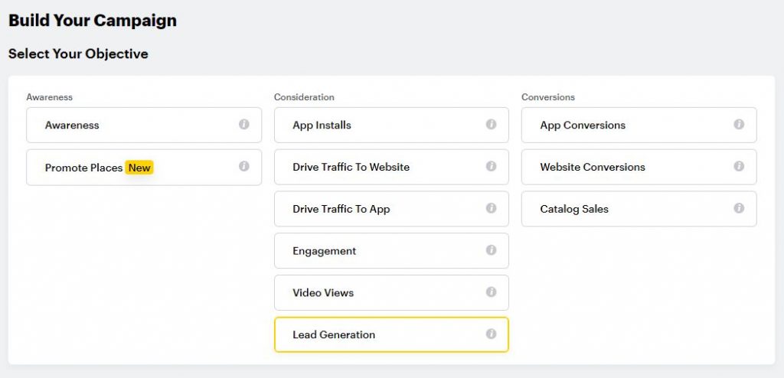Image resolution: width=784 pixels, height=378 pixels.
Task: Select the Awareness objective
Action: pyautogui.click(x=144, y=125)
